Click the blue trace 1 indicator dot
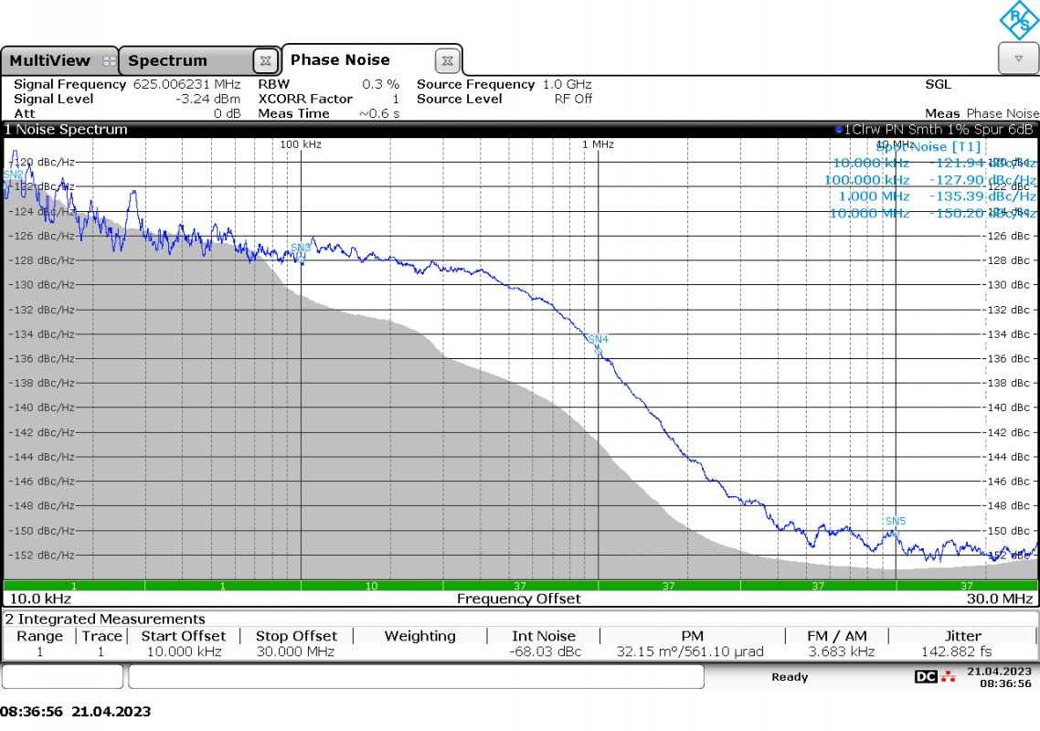Viewport: 1040px width, 731px height. pyautogui.click(x=838, y=130)
